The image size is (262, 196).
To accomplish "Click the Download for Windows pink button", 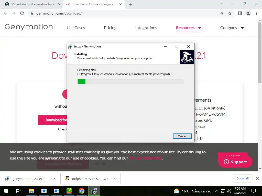I will (x=53, y=120).
